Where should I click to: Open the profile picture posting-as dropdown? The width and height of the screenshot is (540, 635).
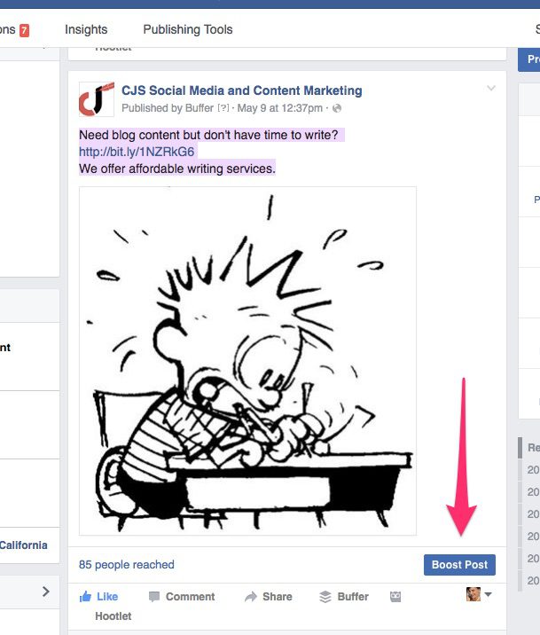point(479,594)
